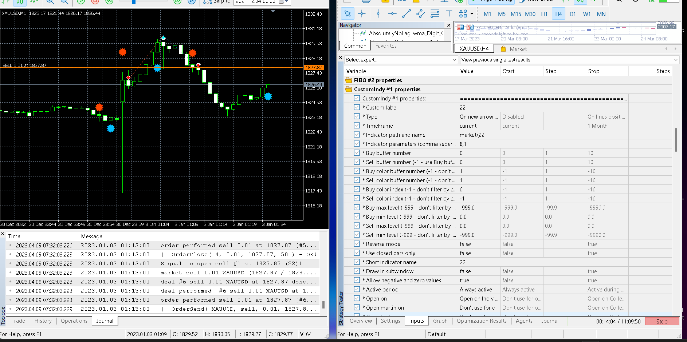Click the indicator icon beside AbsolutelyNoLagLwma_Digit
This screenshot has width=687, height=342.
(363, 33)
